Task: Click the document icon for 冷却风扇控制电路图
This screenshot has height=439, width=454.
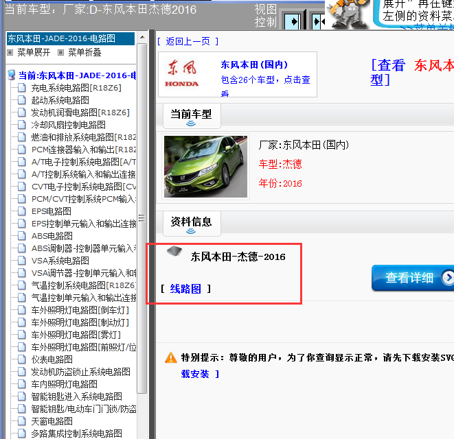Action: pos(22,125)
